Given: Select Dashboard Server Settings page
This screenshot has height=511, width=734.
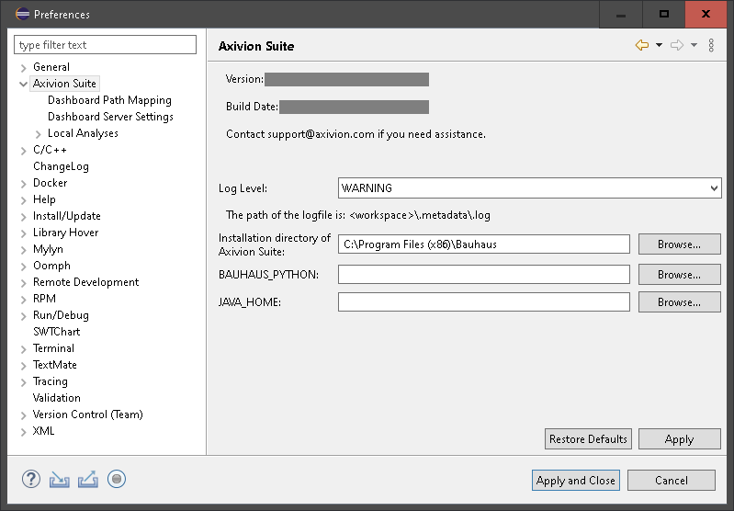Looking at the screenshot, I should click(x=110, y=117).
